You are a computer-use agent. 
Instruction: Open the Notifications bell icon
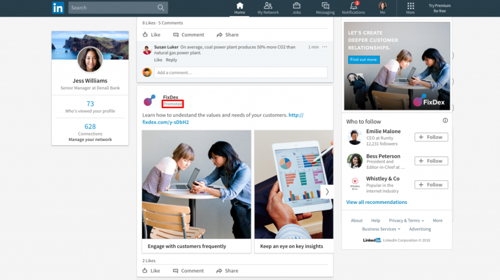click(353, 6)
